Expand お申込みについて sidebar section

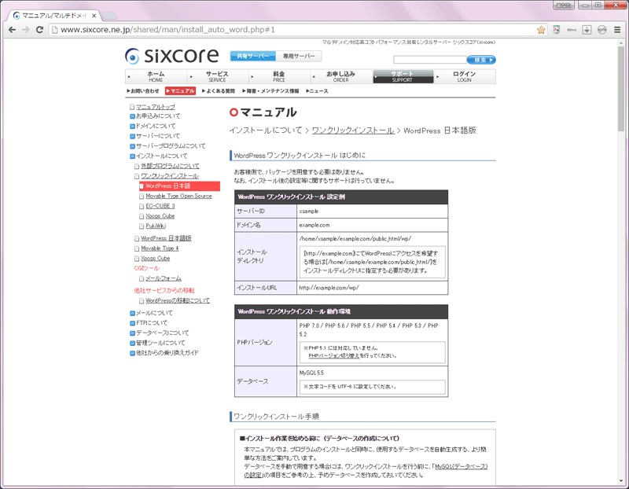[x=158, y=116]
